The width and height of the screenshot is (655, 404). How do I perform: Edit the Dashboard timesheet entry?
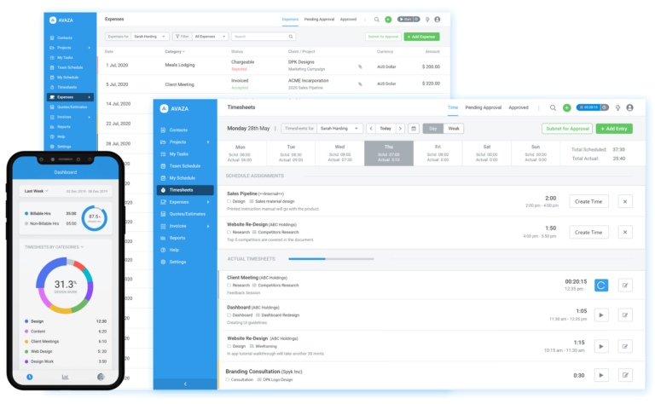point(625,315)
